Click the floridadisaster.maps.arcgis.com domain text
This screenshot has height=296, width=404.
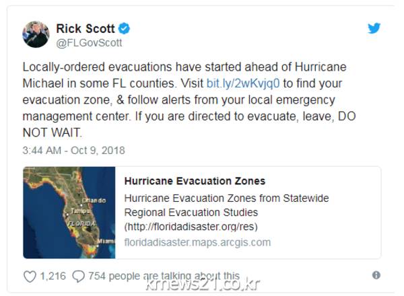(x=197, y=242)
